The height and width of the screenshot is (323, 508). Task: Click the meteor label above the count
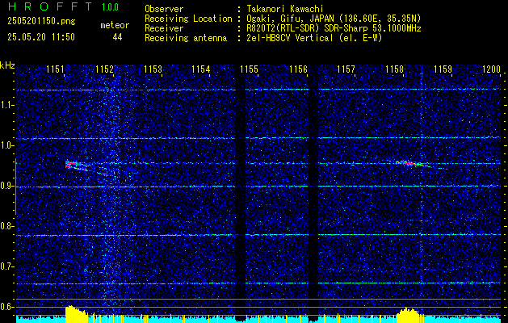(115, 25)
